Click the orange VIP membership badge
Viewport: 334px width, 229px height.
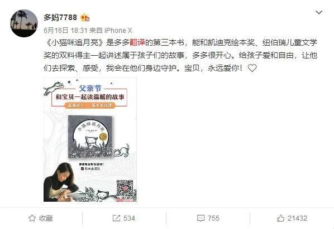tap(85, 18)
